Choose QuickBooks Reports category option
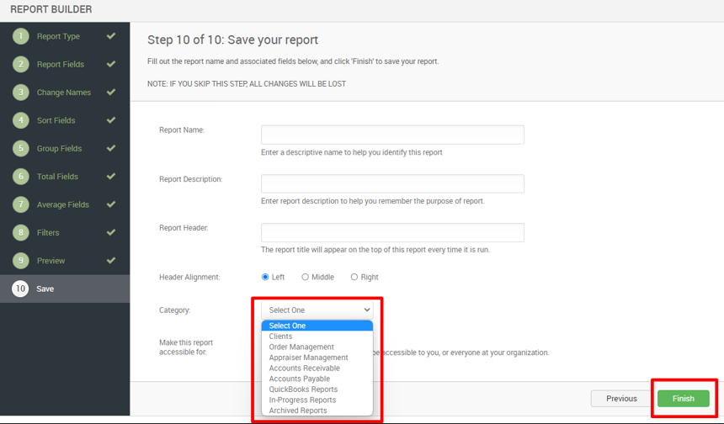Image resolution: width=724 pixels, height=424 pixels. tap(317, 390)
